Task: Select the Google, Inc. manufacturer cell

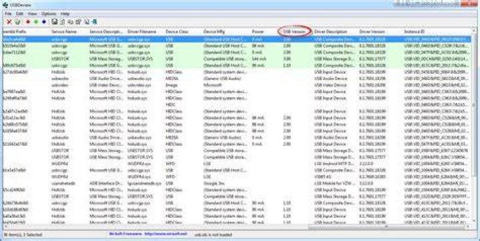Action: tap(214, 183)
